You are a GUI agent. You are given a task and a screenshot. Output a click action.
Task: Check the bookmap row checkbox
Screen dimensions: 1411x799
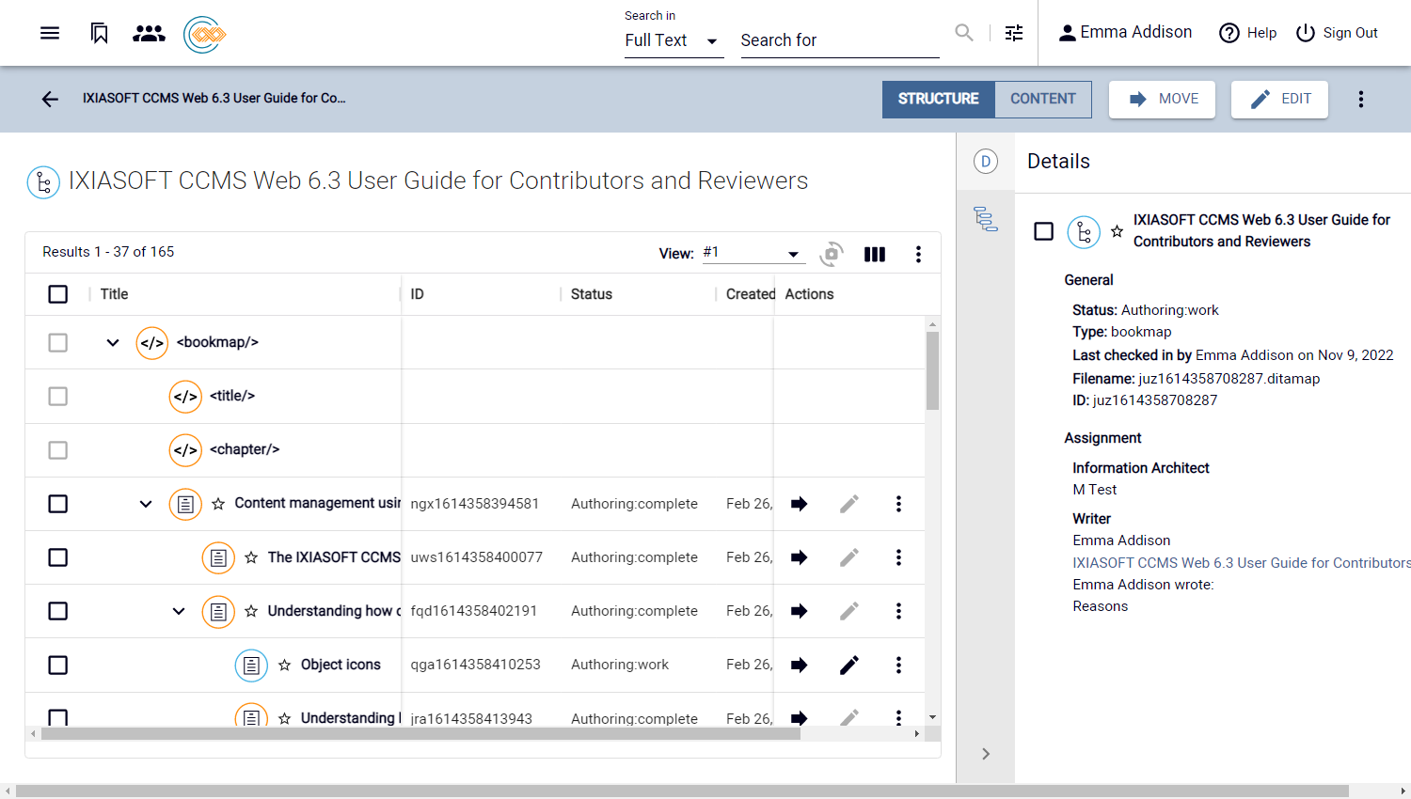(x=58, y=342)
